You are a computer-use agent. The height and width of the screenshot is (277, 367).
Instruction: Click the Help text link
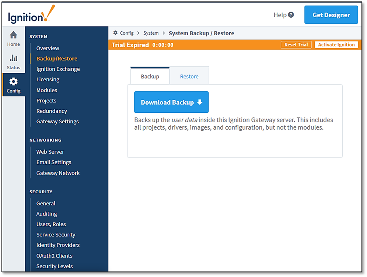pos(280,15)
